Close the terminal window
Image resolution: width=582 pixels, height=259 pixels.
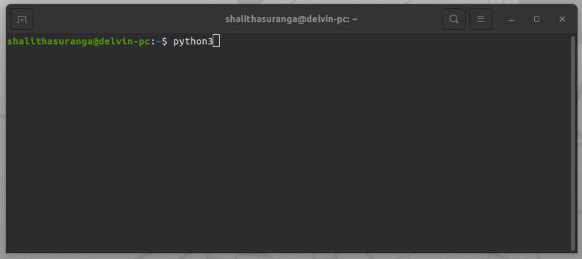tap(562, 19)
